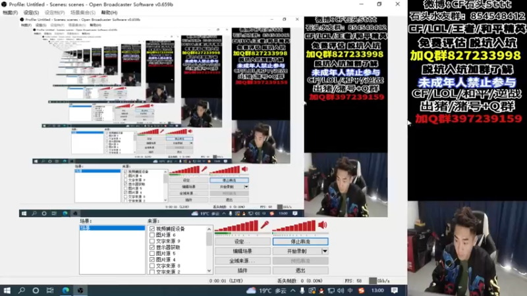Disable the 显示器获取 source checkbox
527x296 pixels.
coord(152,247)
